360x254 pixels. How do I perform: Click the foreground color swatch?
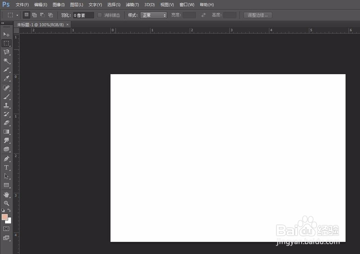click(4, 217)
